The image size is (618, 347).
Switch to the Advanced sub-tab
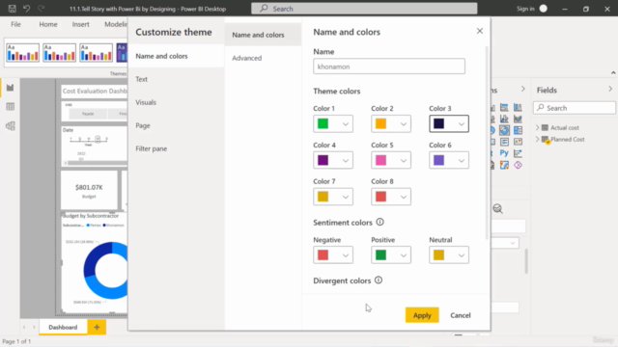click(247, 58)
